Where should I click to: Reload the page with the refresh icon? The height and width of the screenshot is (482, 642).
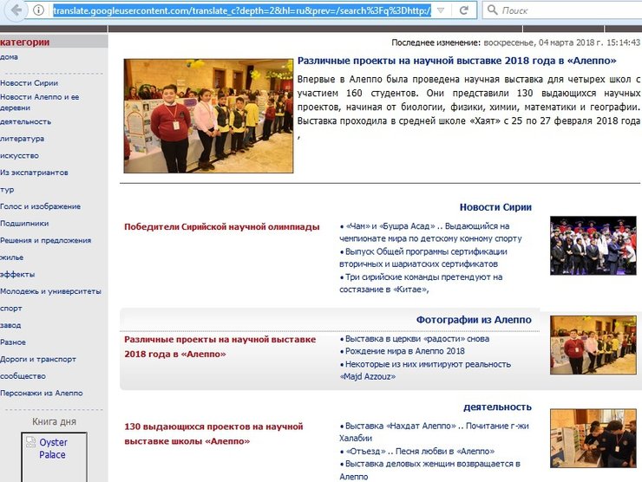pos(463,10)
